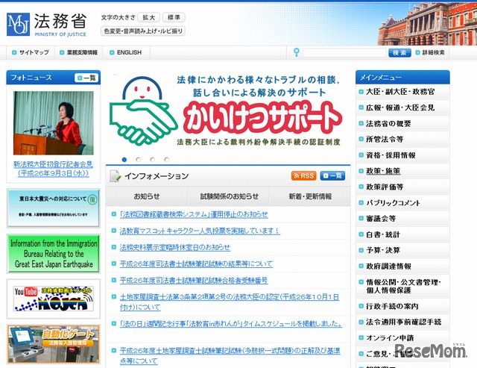
Task: Open the Immigration Bureau Earthquake information banner
Action: 54,254
